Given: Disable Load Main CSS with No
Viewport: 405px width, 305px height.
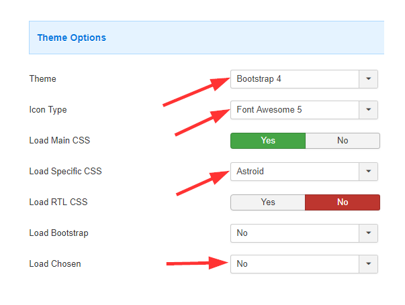Looking at the screenshot, I should (x=343, y=141).
